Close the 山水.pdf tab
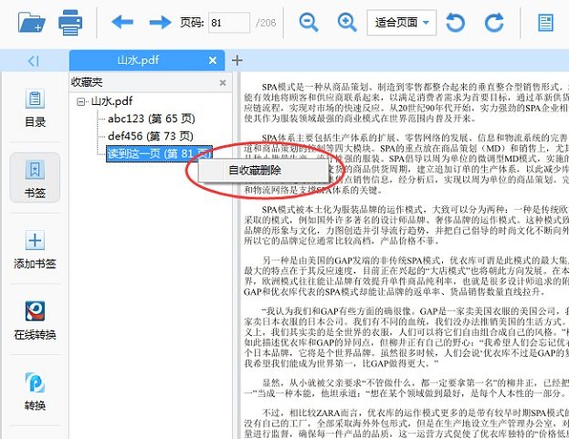This screenshot has width=569, height=439. point(213,60)
